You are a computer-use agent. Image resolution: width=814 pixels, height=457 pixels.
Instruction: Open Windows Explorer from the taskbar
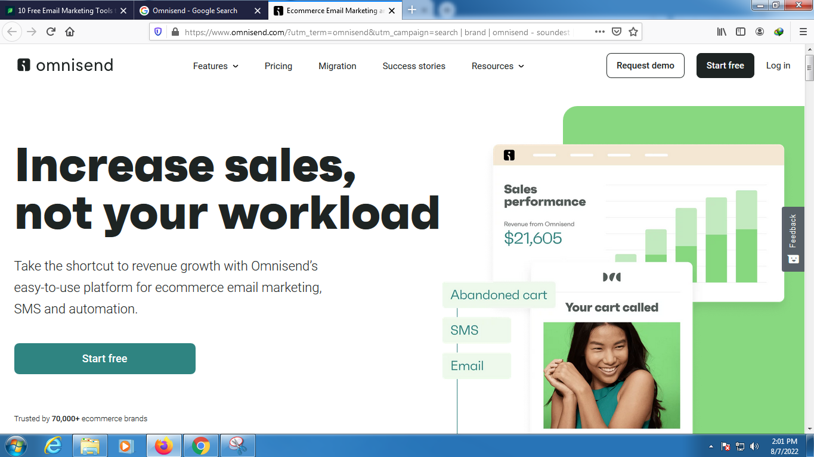pos(90,446)
